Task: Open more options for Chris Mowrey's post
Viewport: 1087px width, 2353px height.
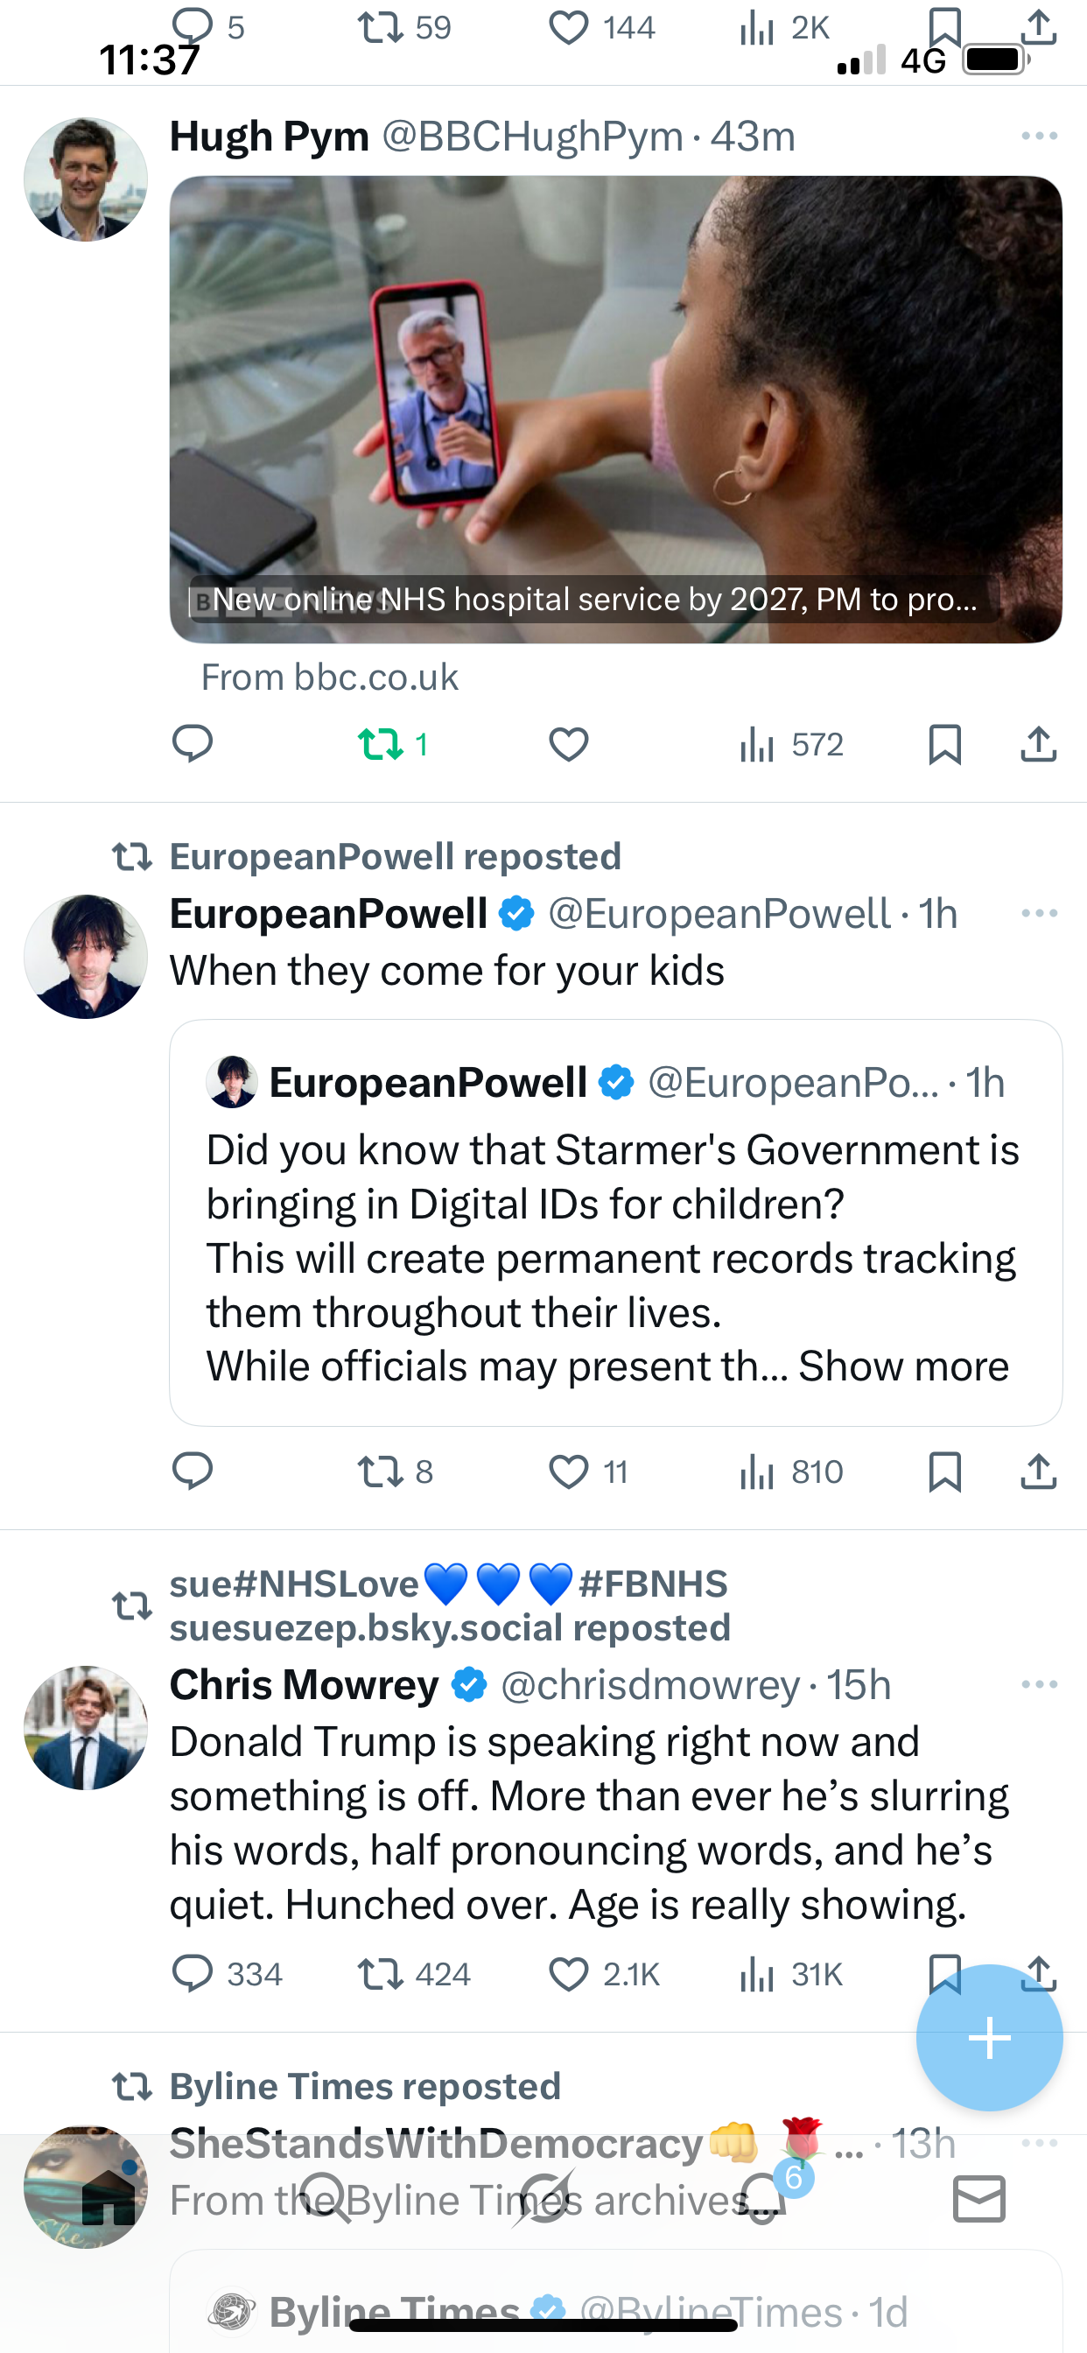Action: [1039, 1684]
